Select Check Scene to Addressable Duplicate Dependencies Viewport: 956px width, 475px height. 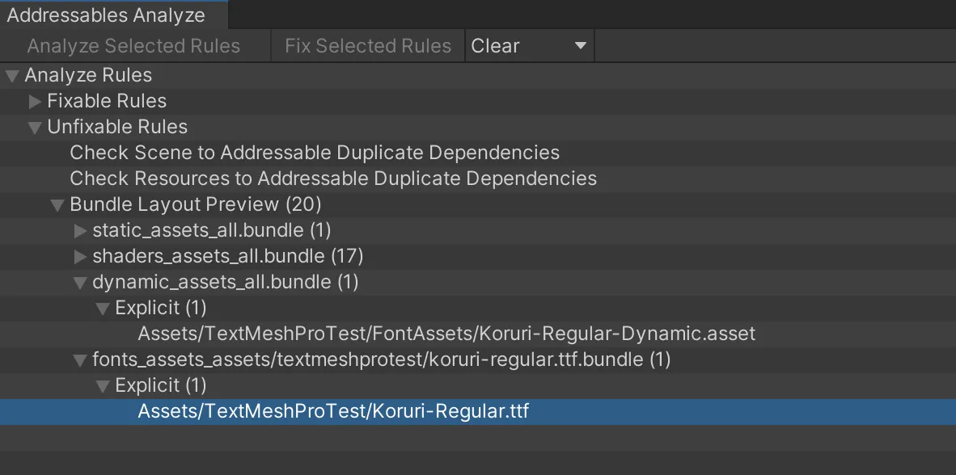coord(315,152)
